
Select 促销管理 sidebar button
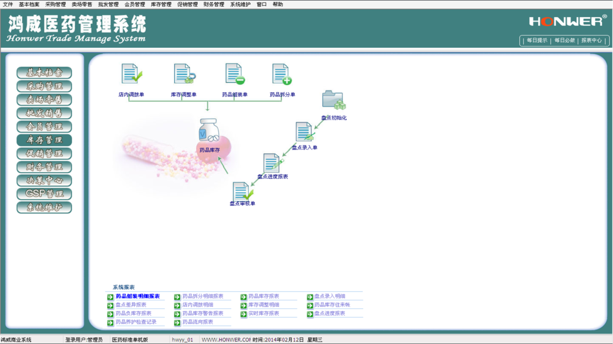point(44,153)
